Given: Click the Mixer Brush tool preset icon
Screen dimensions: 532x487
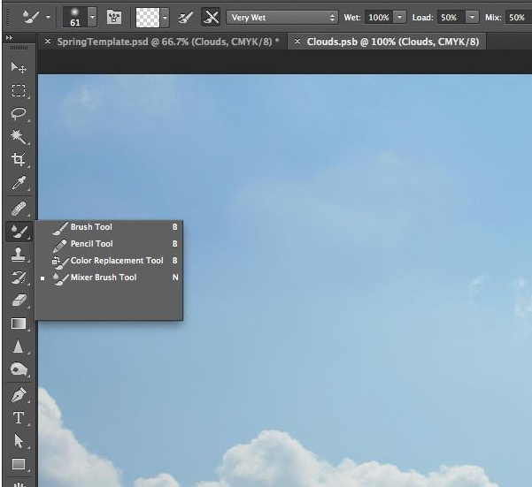Looking at the screenshot, I should [31, 17].
